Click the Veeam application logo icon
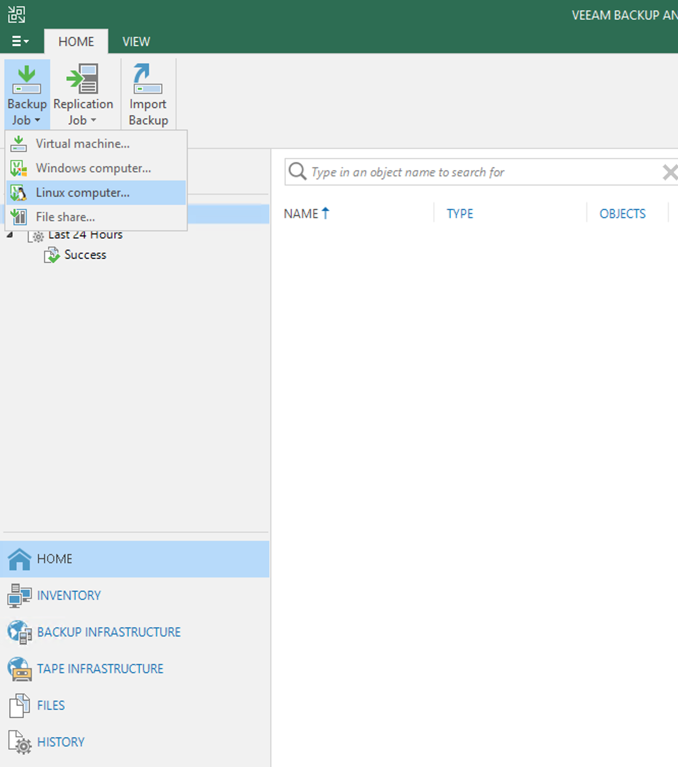The width and height of the screenshot is (678, 767). click(16, 14)
